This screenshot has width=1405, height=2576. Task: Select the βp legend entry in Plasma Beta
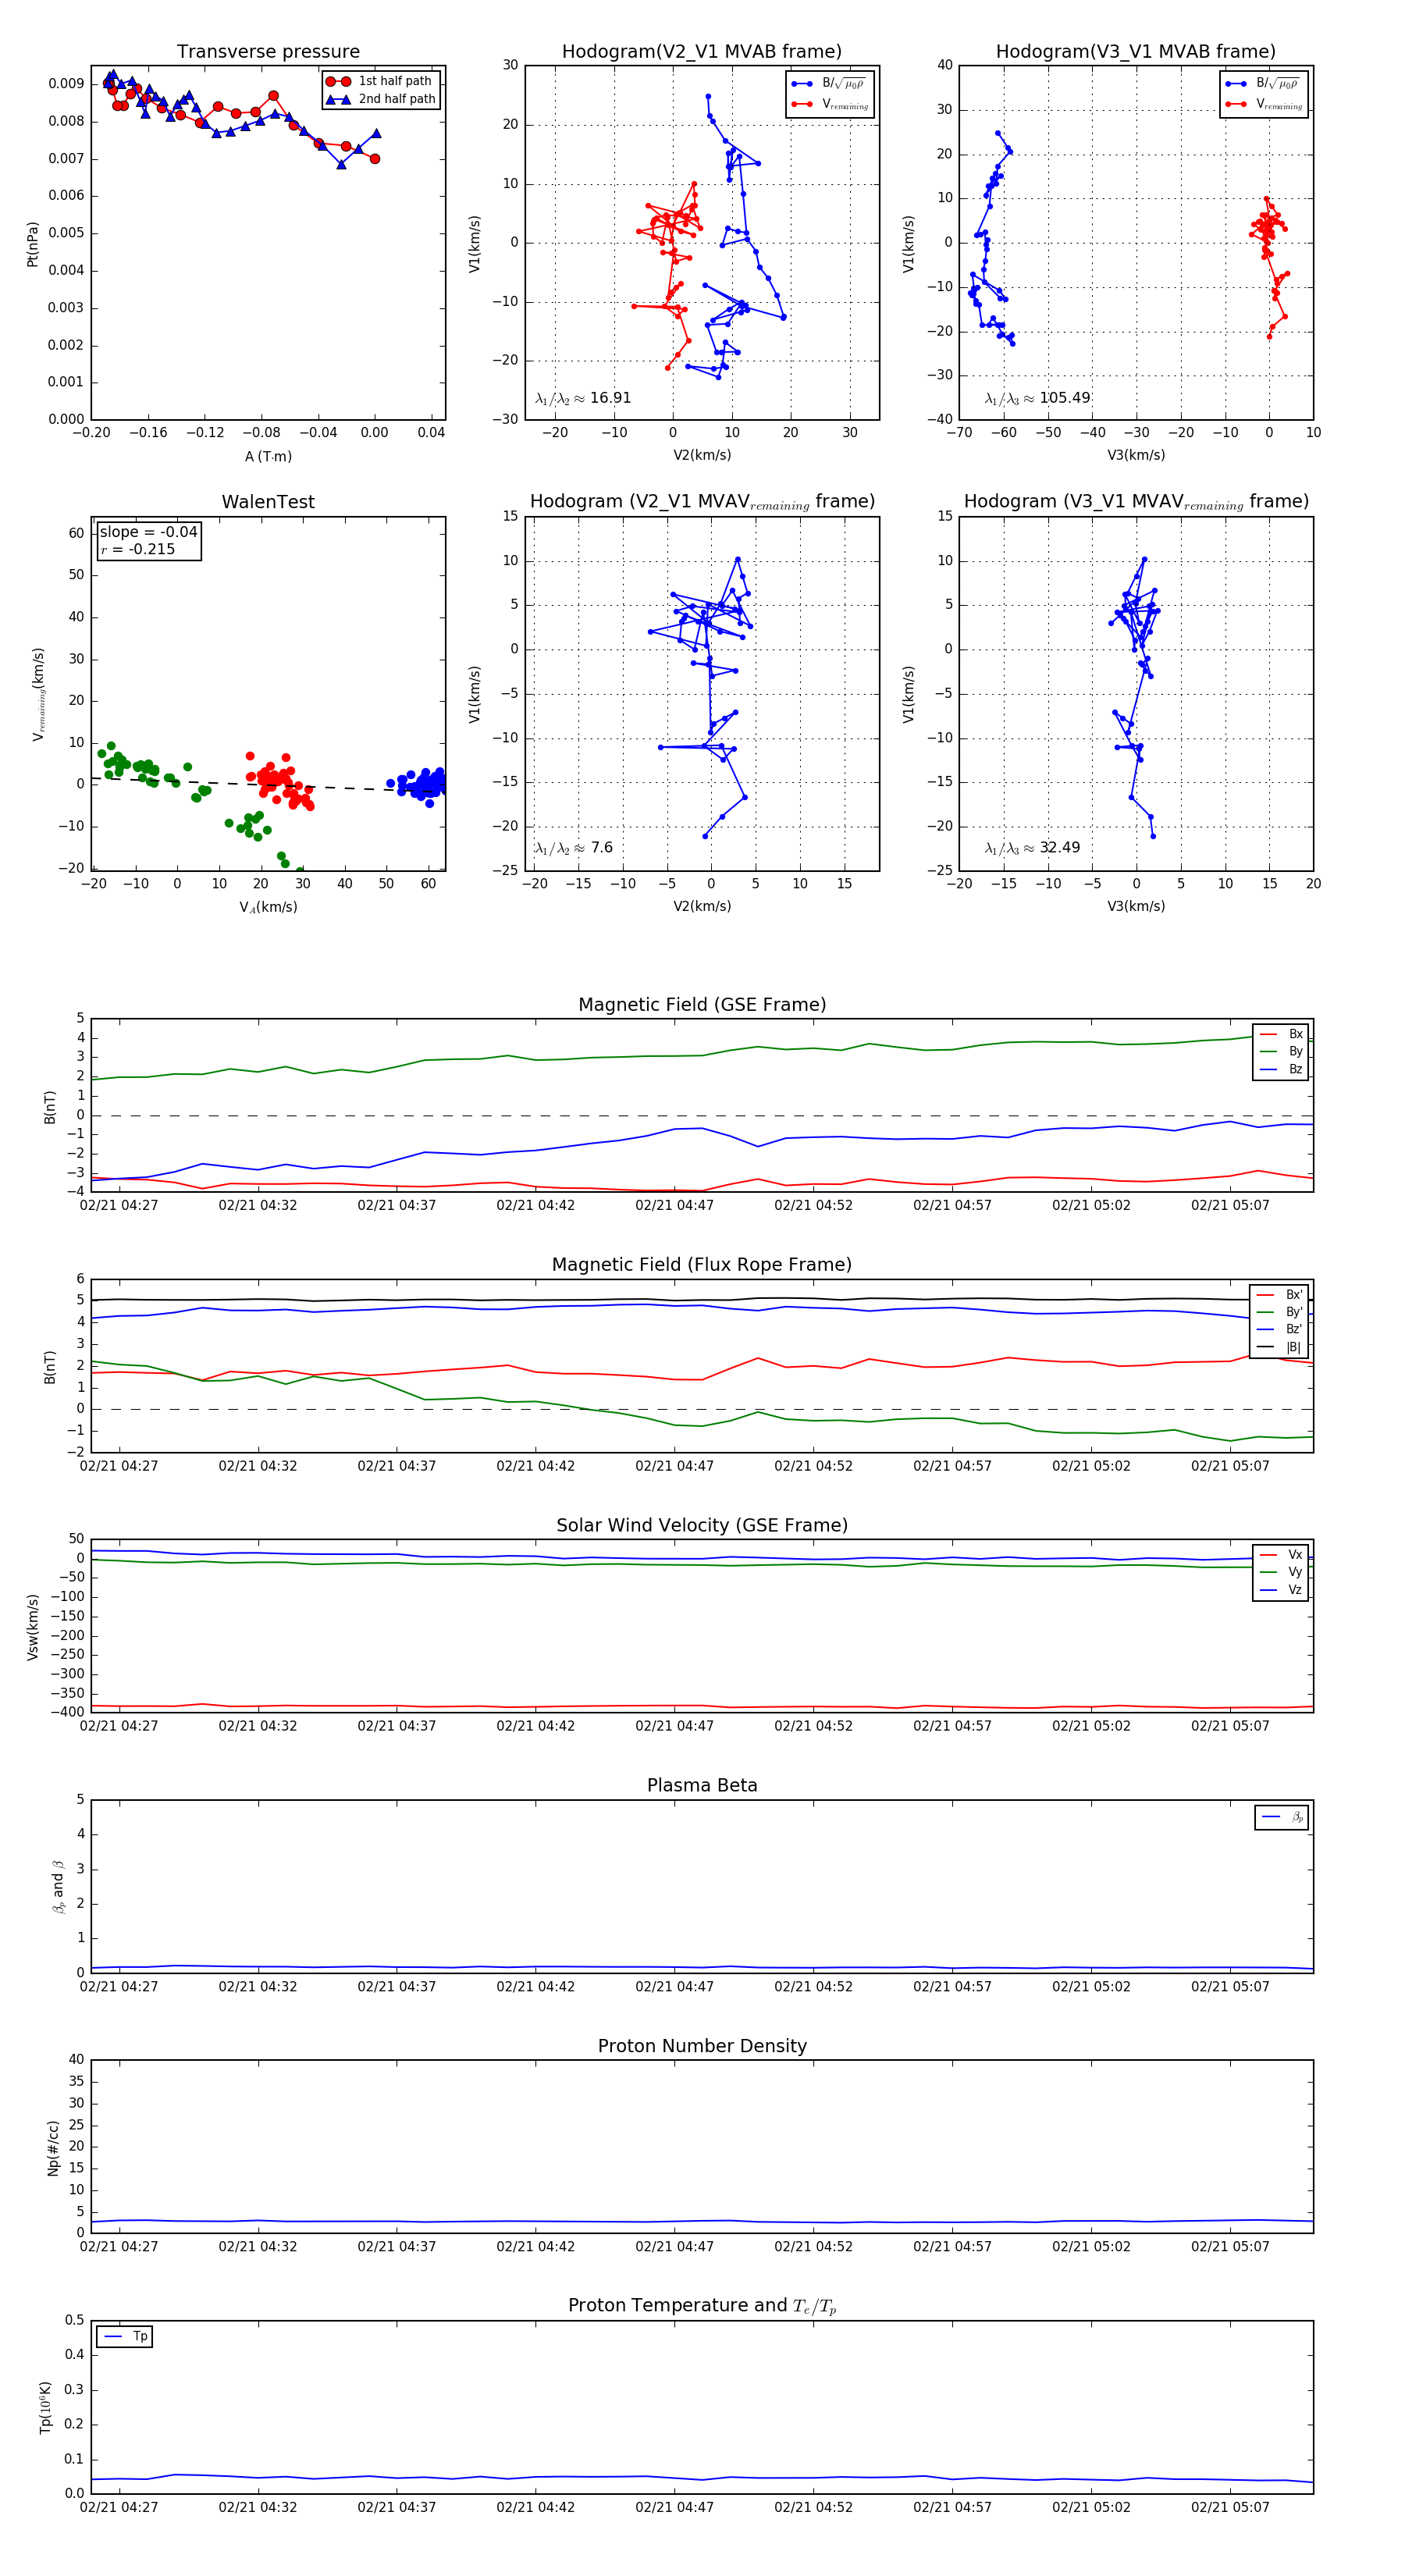[x=1282, y=1817]
